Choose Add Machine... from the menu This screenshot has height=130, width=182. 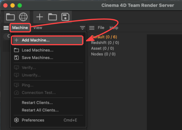tap(47, 40)
